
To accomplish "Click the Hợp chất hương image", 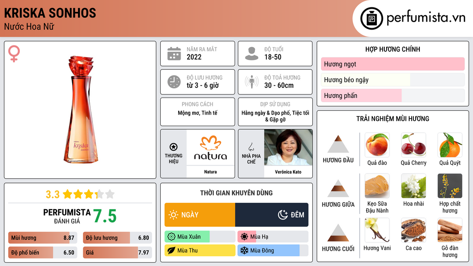I will [x=450, y=186].
